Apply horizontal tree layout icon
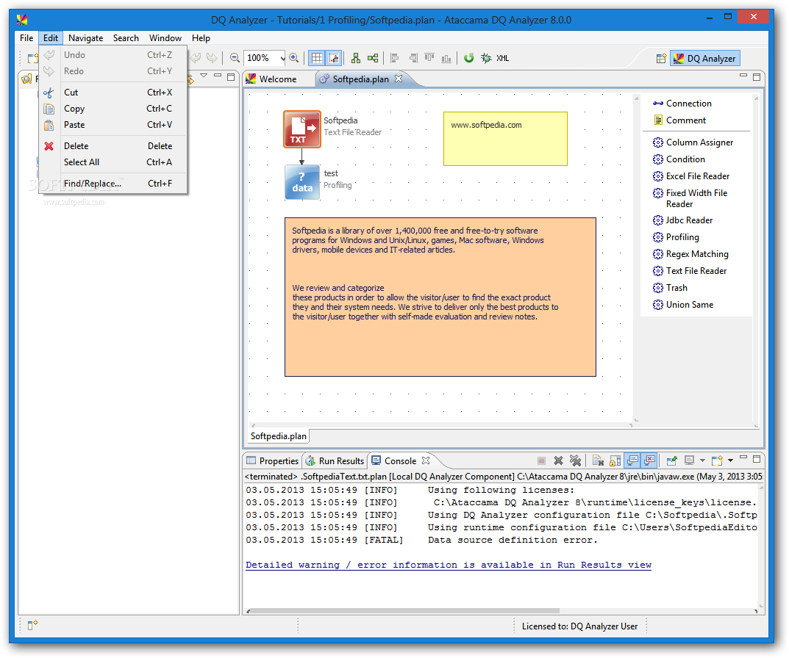 click(x=373, y=58)
